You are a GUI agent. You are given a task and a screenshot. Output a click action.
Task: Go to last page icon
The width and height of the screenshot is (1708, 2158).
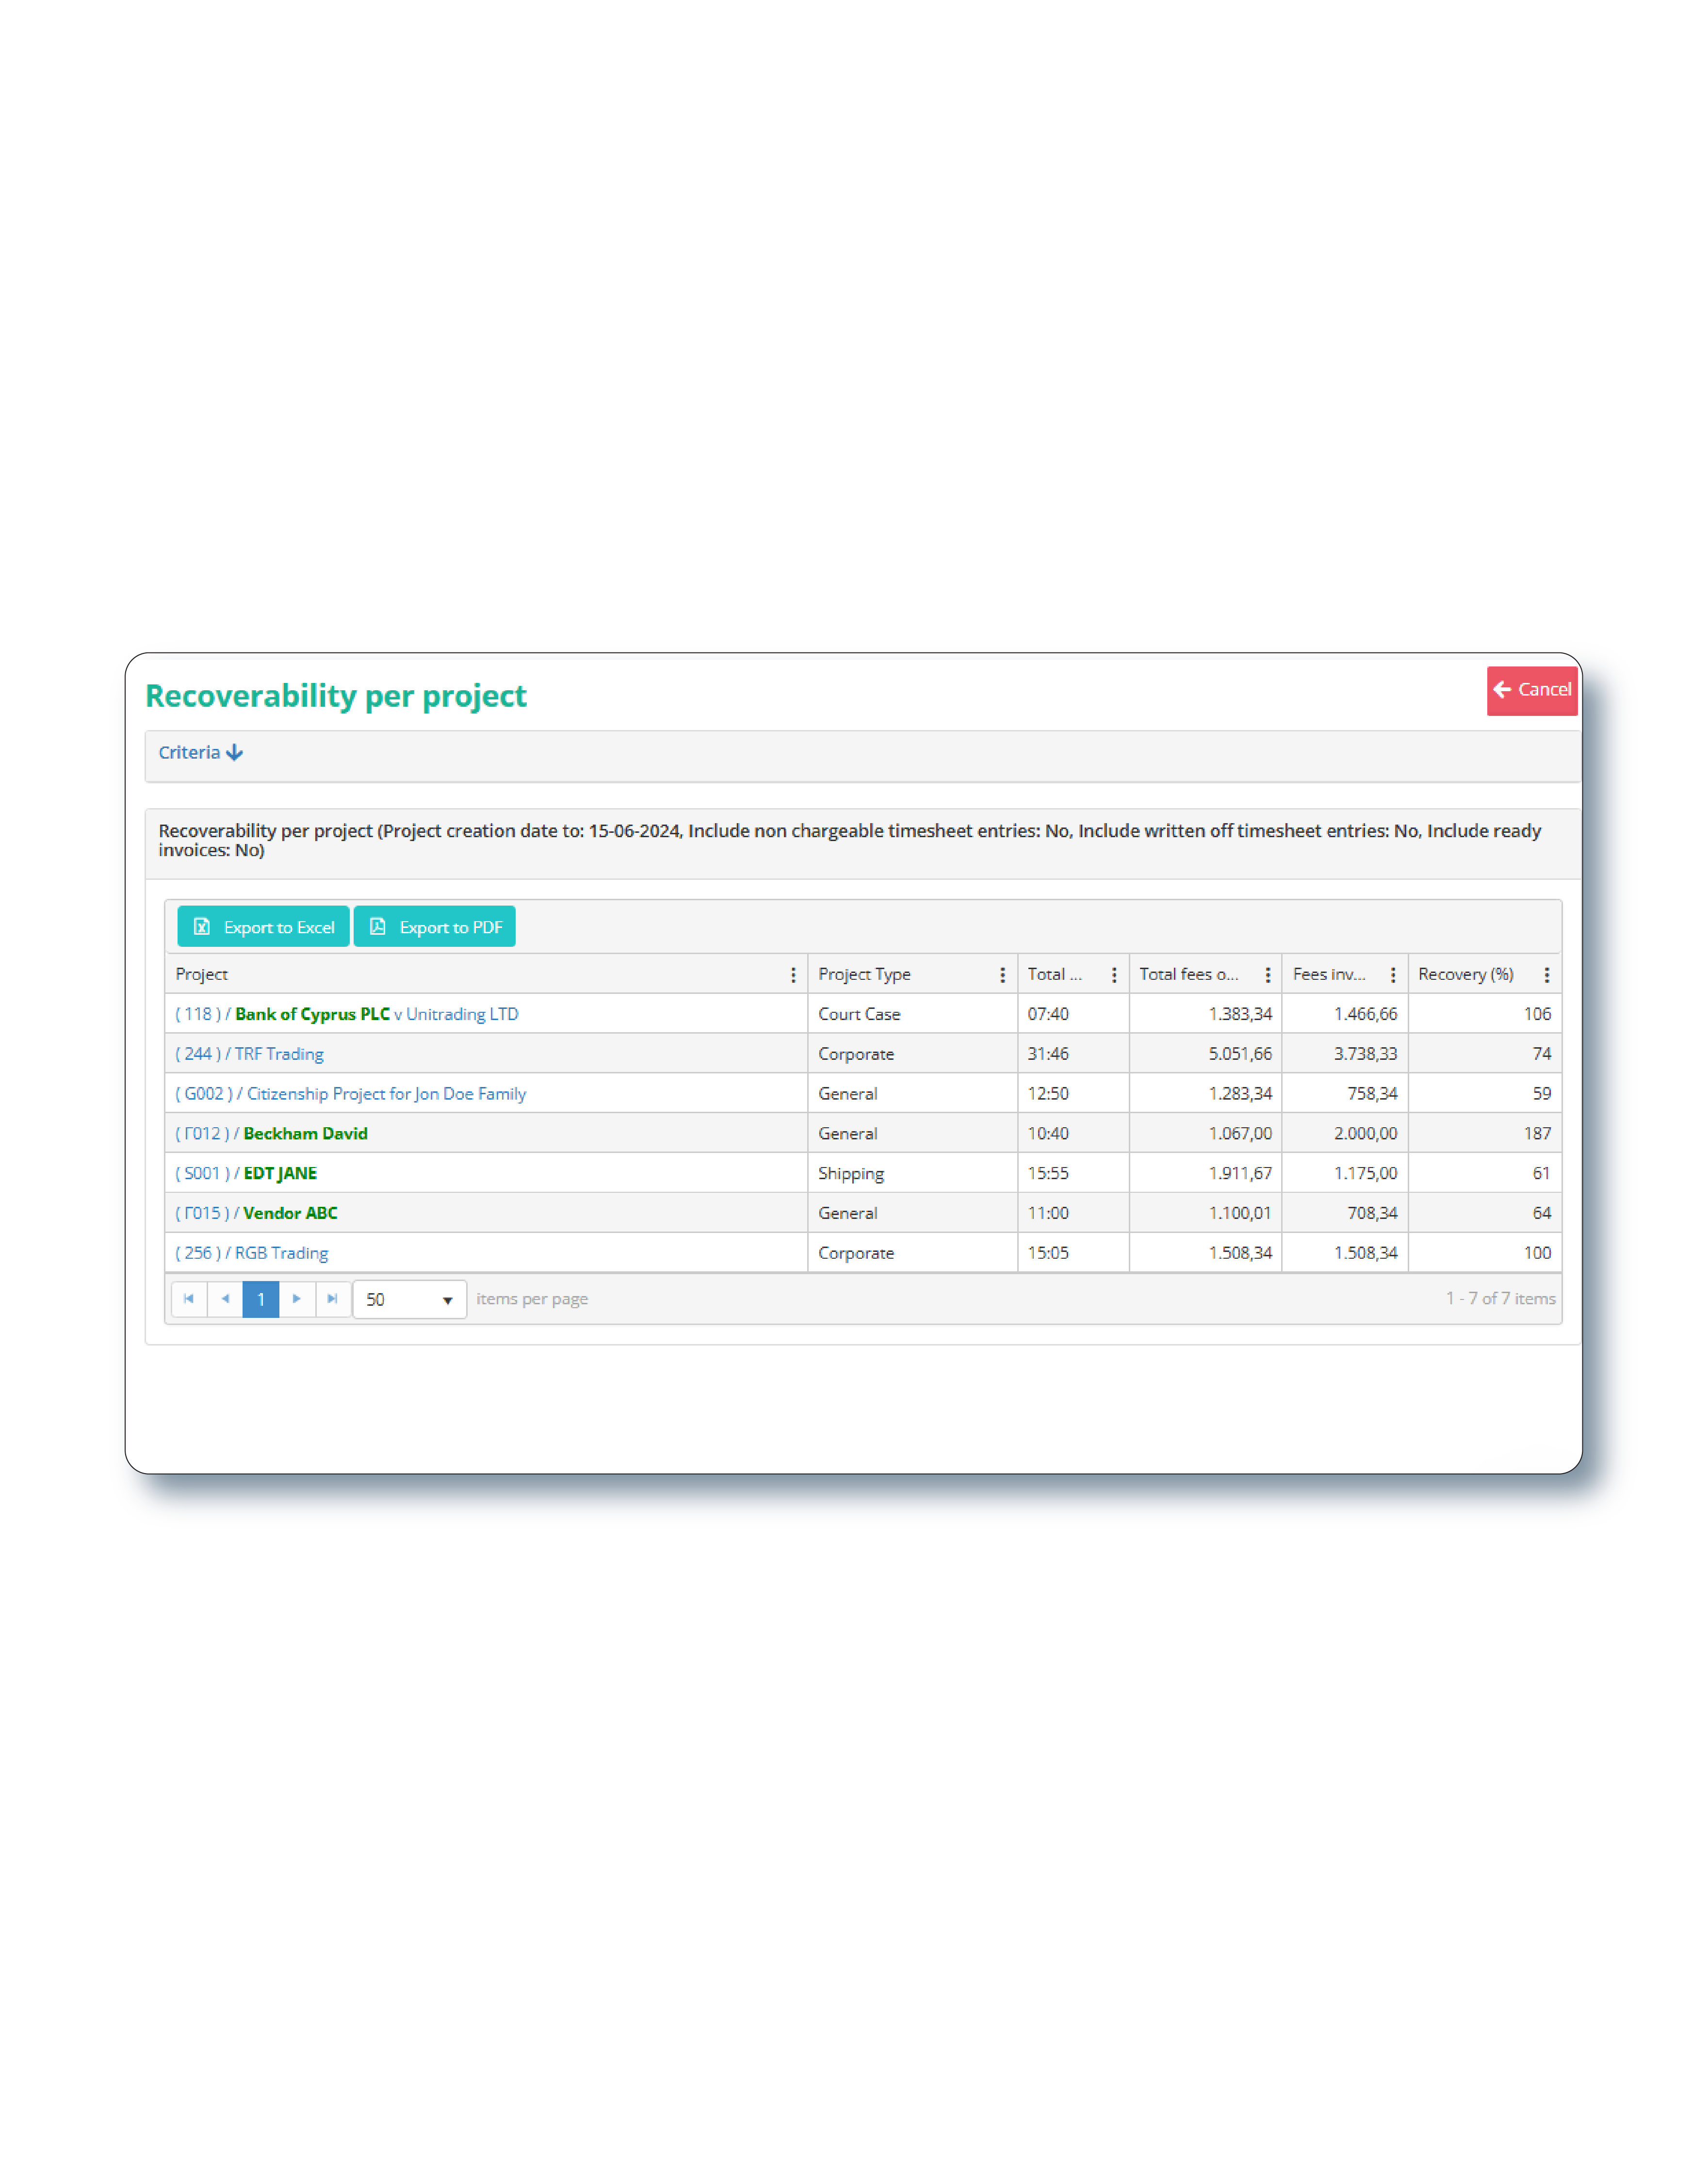pos(333,1299)
